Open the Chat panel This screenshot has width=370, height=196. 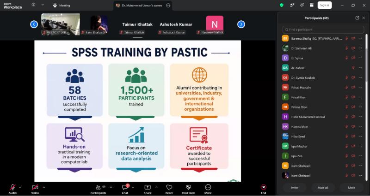125,189
